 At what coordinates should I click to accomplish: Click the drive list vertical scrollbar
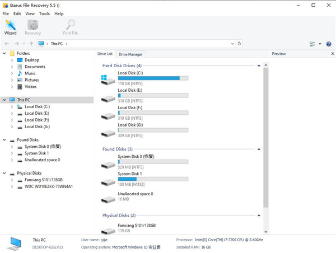point(266,140)
